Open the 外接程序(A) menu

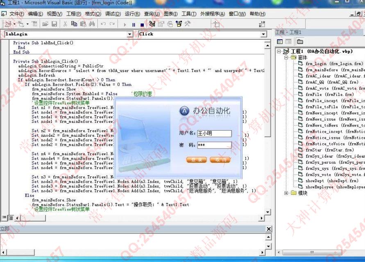tap(213, 14)
